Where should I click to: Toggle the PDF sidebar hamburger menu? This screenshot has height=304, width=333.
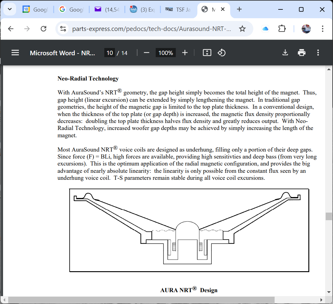[x=15, y=53]
